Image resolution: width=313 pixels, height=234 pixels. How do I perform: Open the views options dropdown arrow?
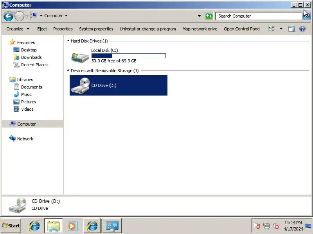pos(281,29)
